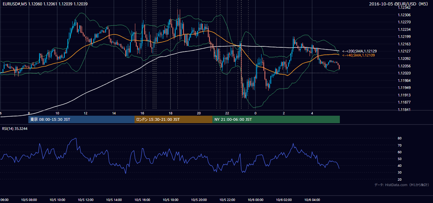Click price level 1.12270 on the axis
This screenshot has height=203, width=433.
[404, 22]
